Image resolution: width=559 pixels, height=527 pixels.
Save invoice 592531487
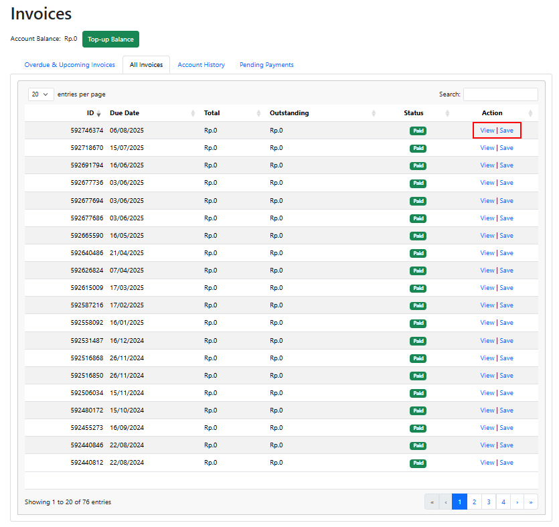coord(506,341)
